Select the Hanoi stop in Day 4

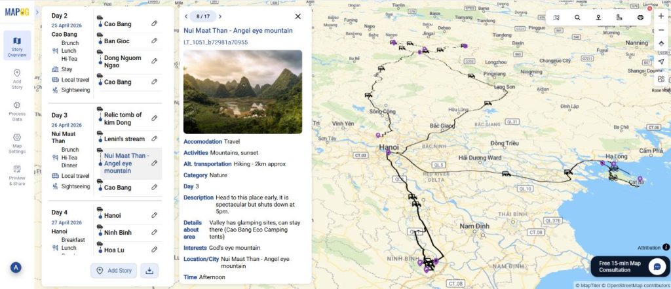tap(112, 216)
